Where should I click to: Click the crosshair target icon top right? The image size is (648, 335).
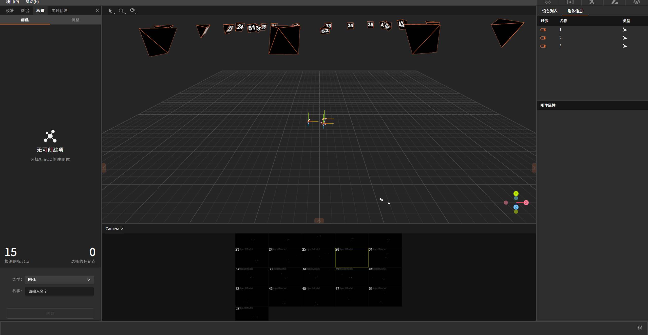click(548, 2)
